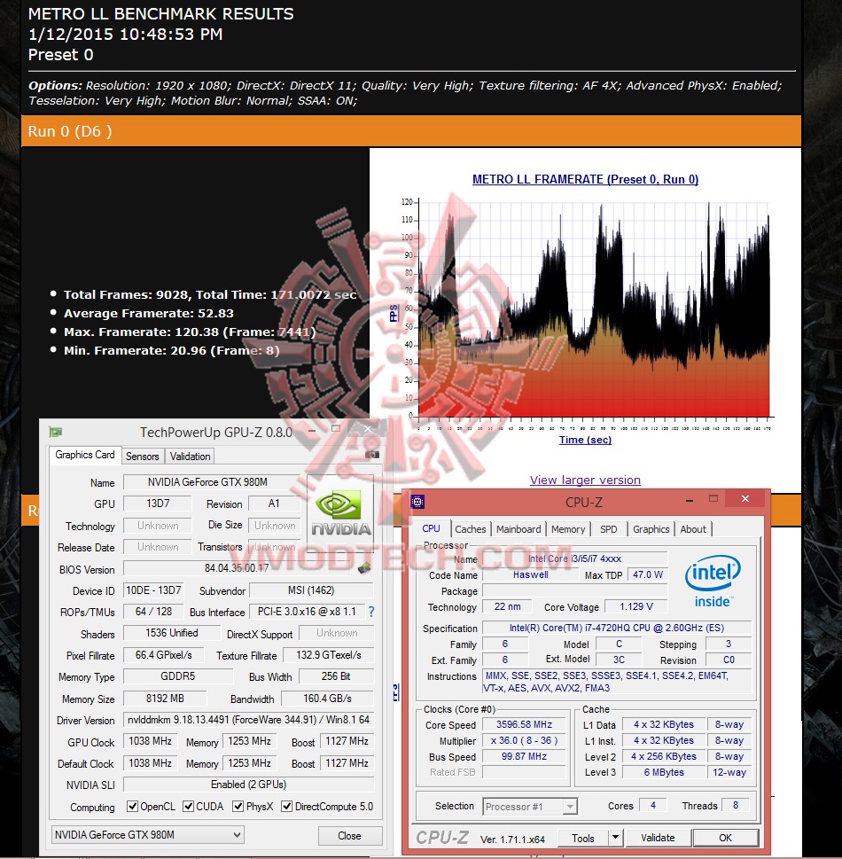Click the Code Name value Haswell
The width and height of the screenshot is (842, 859).
(530, 574)
